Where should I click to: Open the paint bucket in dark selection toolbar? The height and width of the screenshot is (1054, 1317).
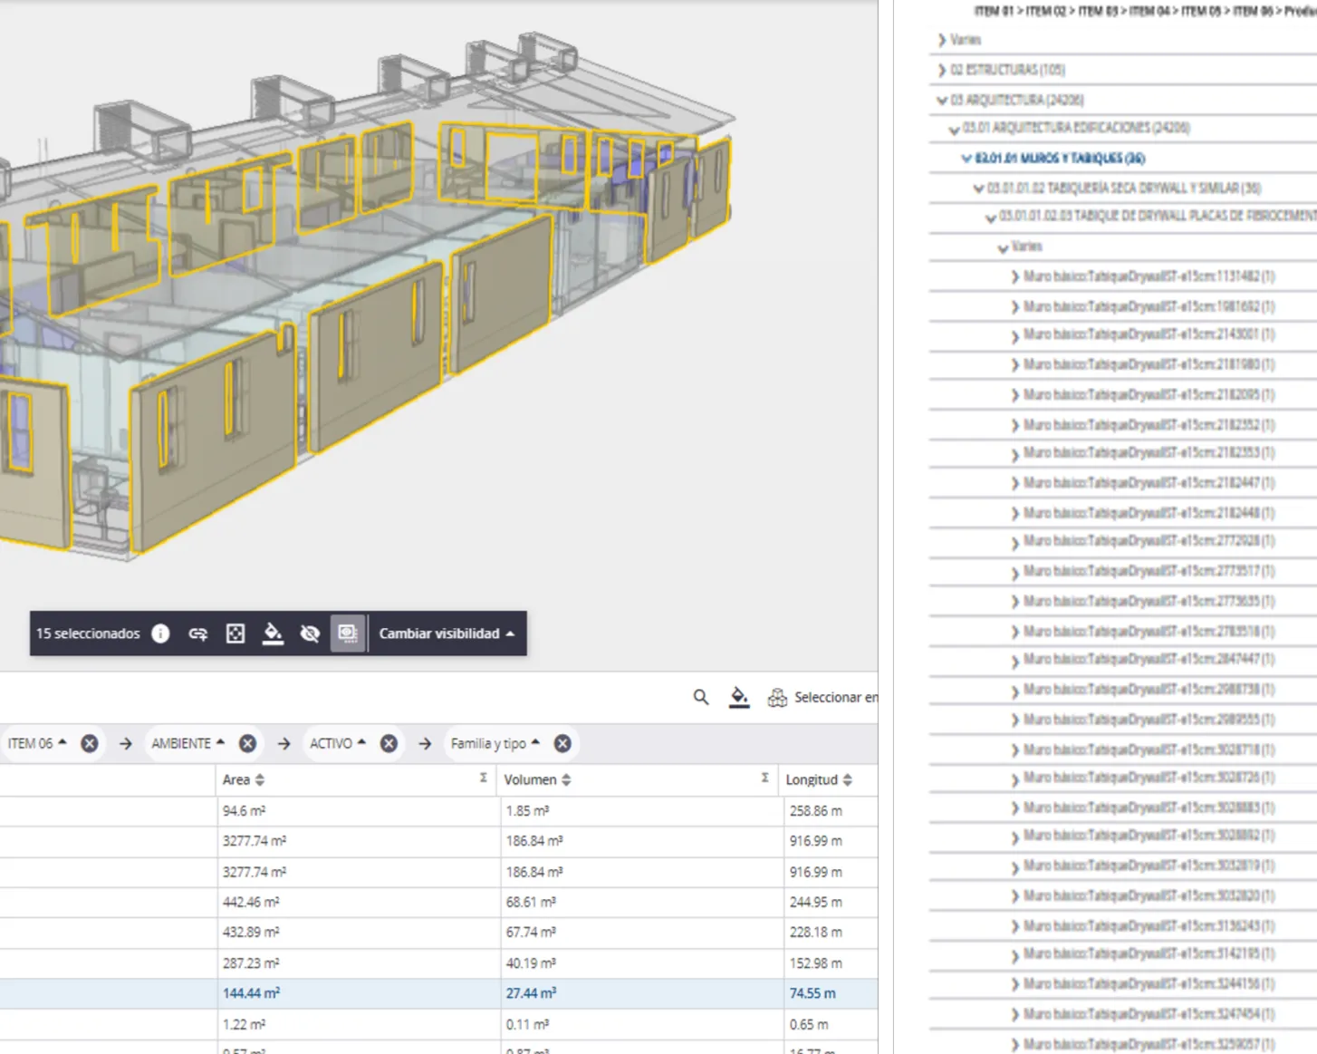273,633
